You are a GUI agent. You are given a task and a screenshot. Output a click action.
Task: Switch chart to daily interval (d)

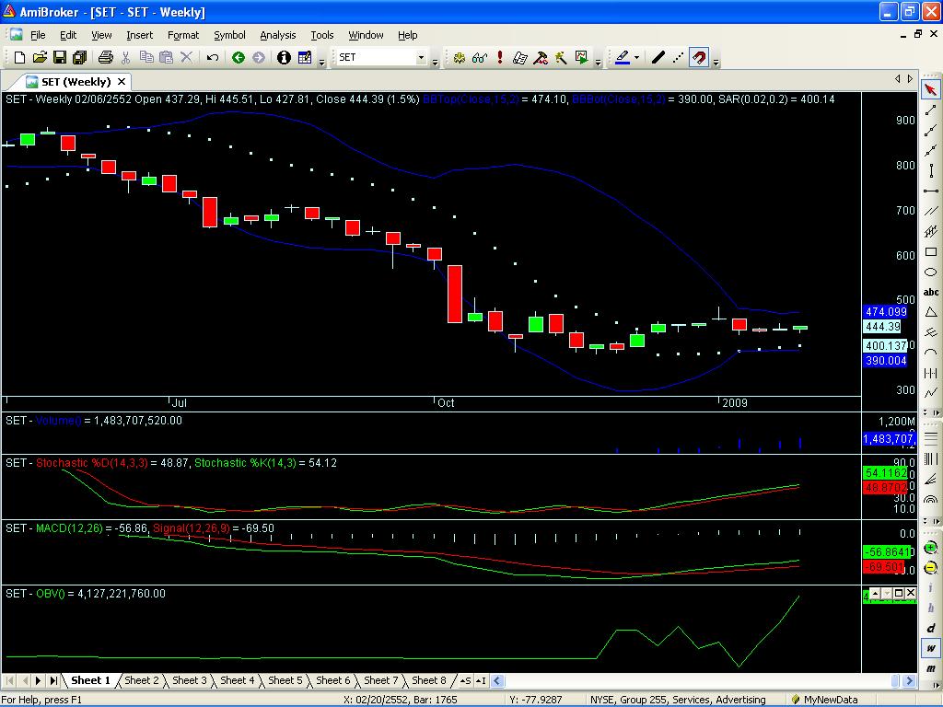pos(930,628)
